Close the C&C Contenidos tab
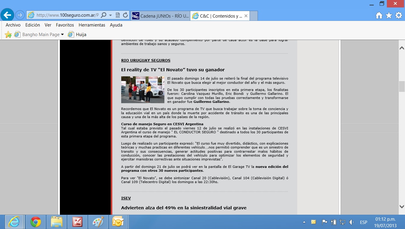The height and width of the screenshot is (229, 405). pyautogui.click(x=246, y=16)
